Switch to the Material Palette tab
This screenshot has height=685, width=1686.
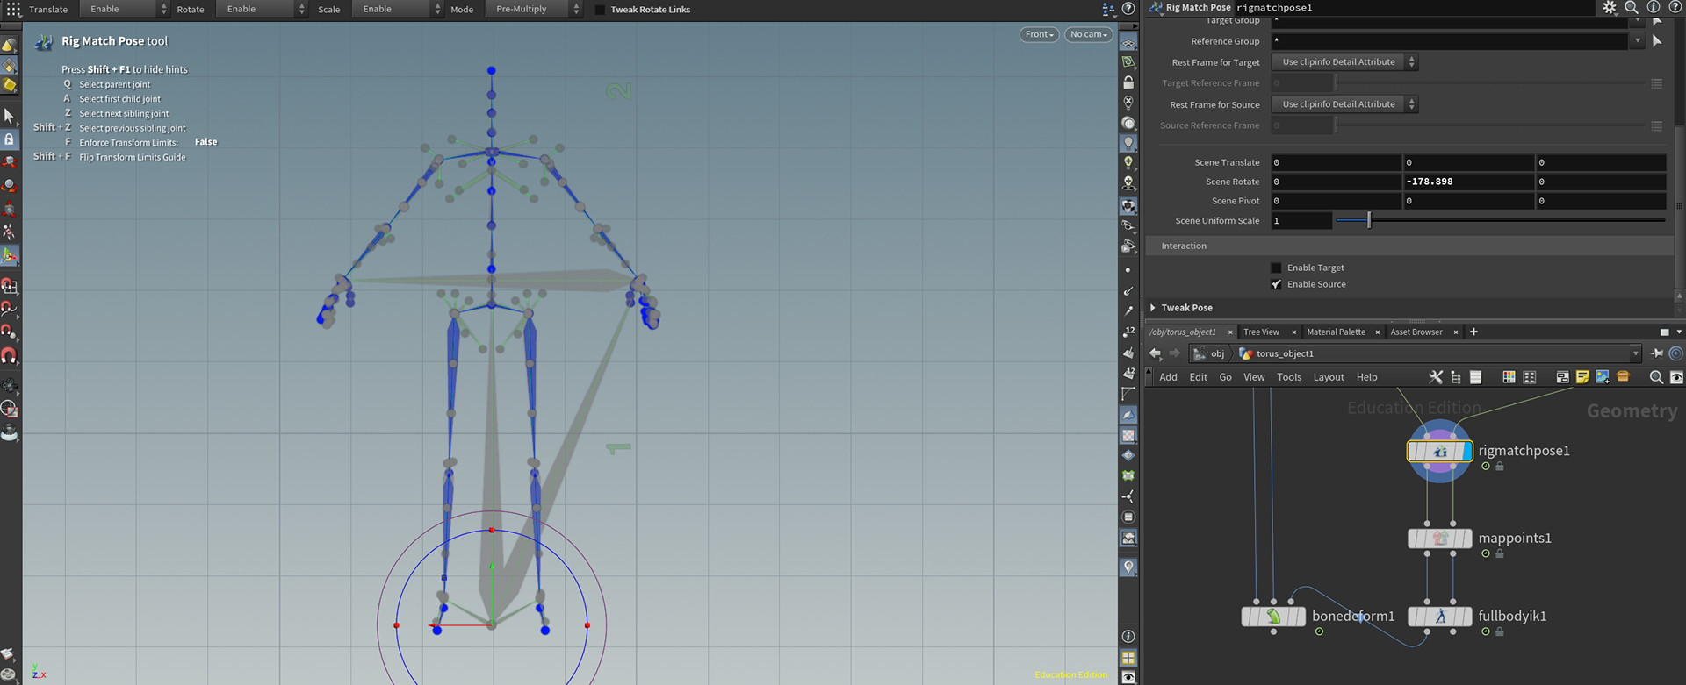(x=1336, y=332)
